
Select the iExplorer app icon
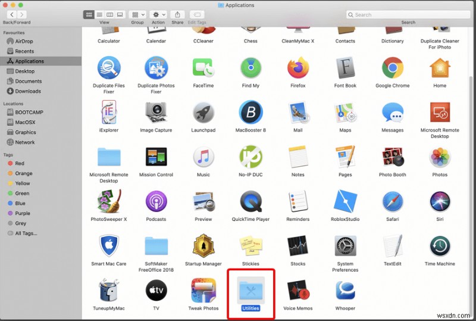point(109,113)
